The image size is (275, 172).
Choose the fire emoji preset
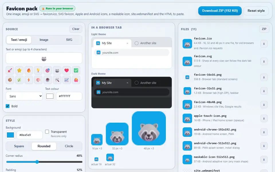(x=29, y=71)
